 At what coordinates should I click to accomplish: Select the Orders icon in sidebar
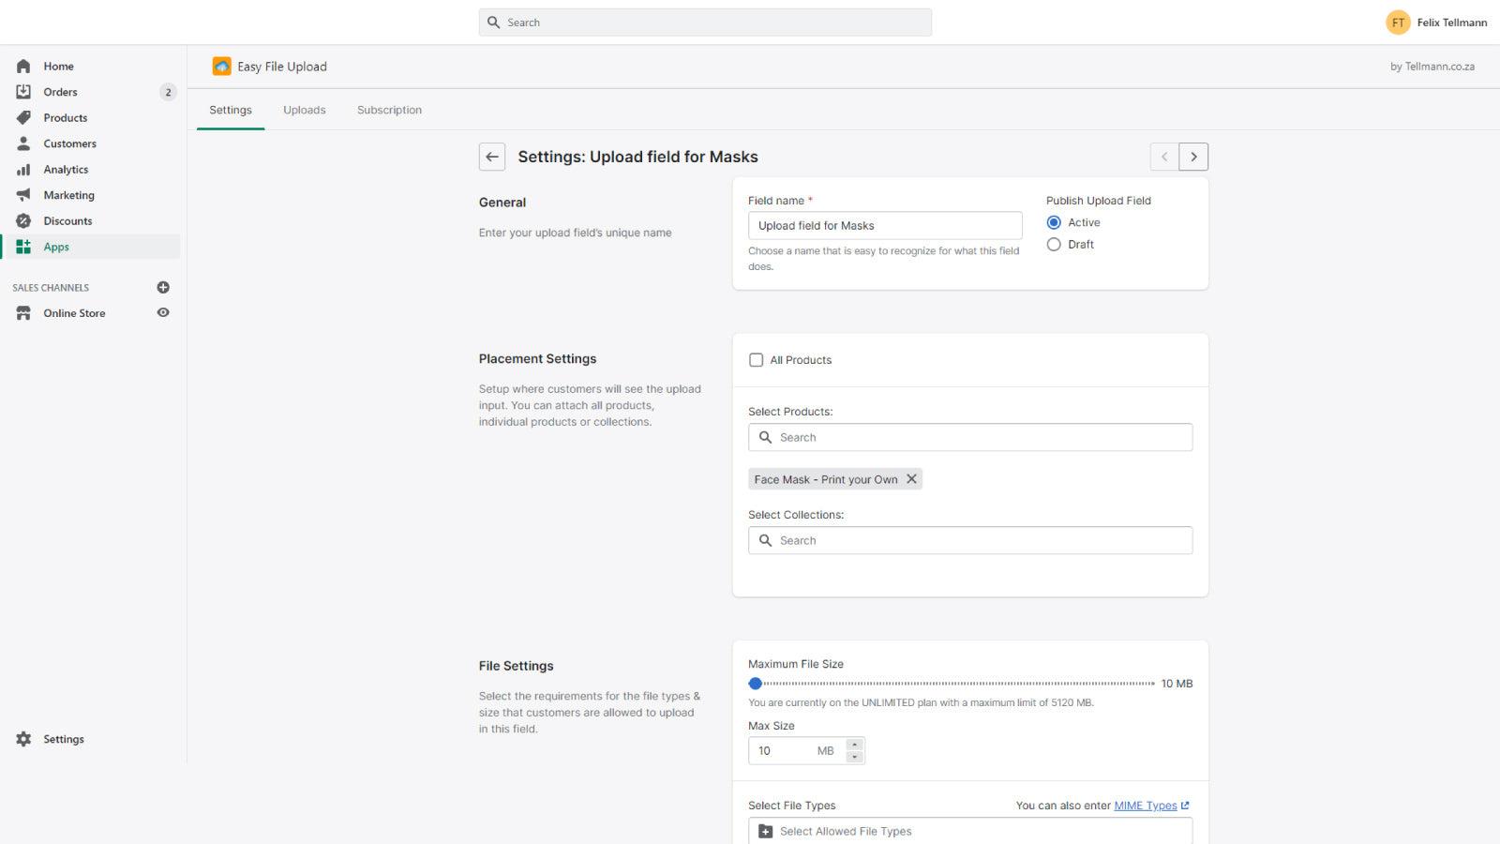23,91
